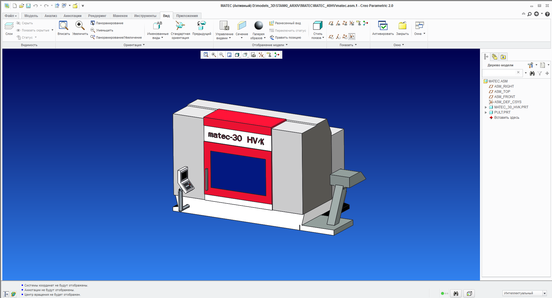Open the Файл menu

11,16
